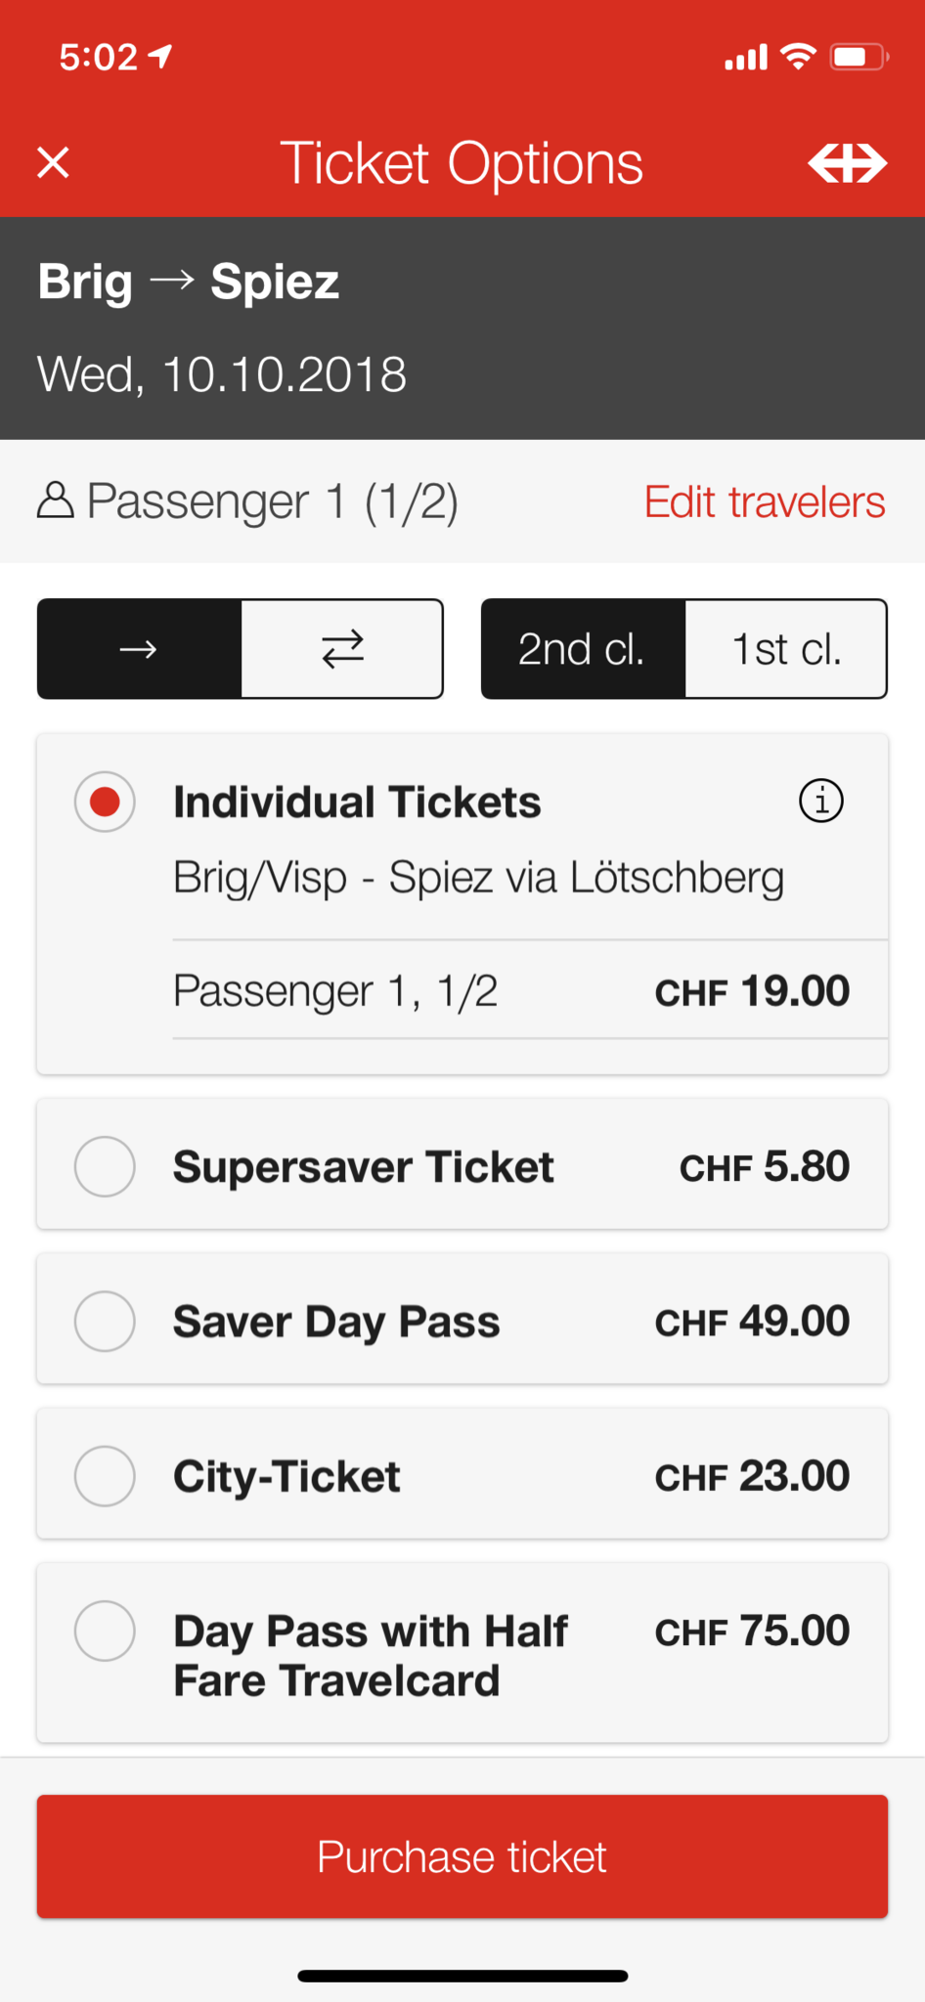Tap the SBB logo icon in header
Screen dimensions: 925x2002
pyautogui.click(x=847, y=162)
